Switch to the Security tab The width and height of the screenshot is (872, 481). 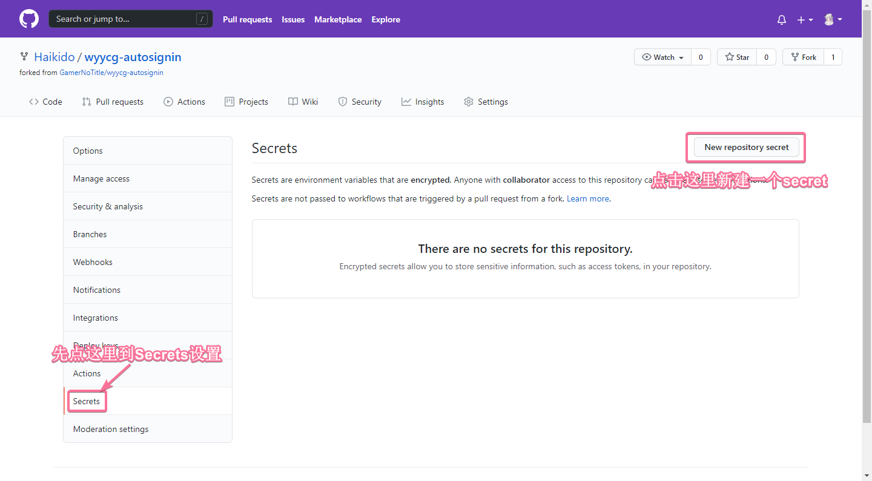click(x=360, y=102)
